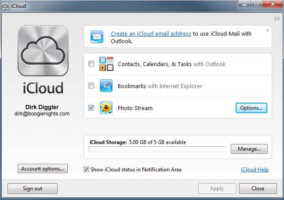Screen dimensions: 284x200
Task: Dismiss the iCloud email banner
Action: pyautogui.click(x=267, y=30)
